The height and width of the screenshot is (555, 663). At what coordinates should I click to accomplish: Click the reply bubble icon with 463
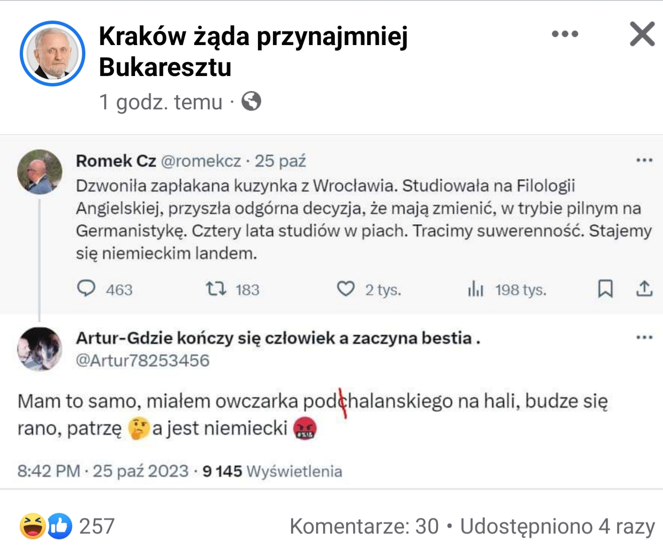[x=86, y=289]
